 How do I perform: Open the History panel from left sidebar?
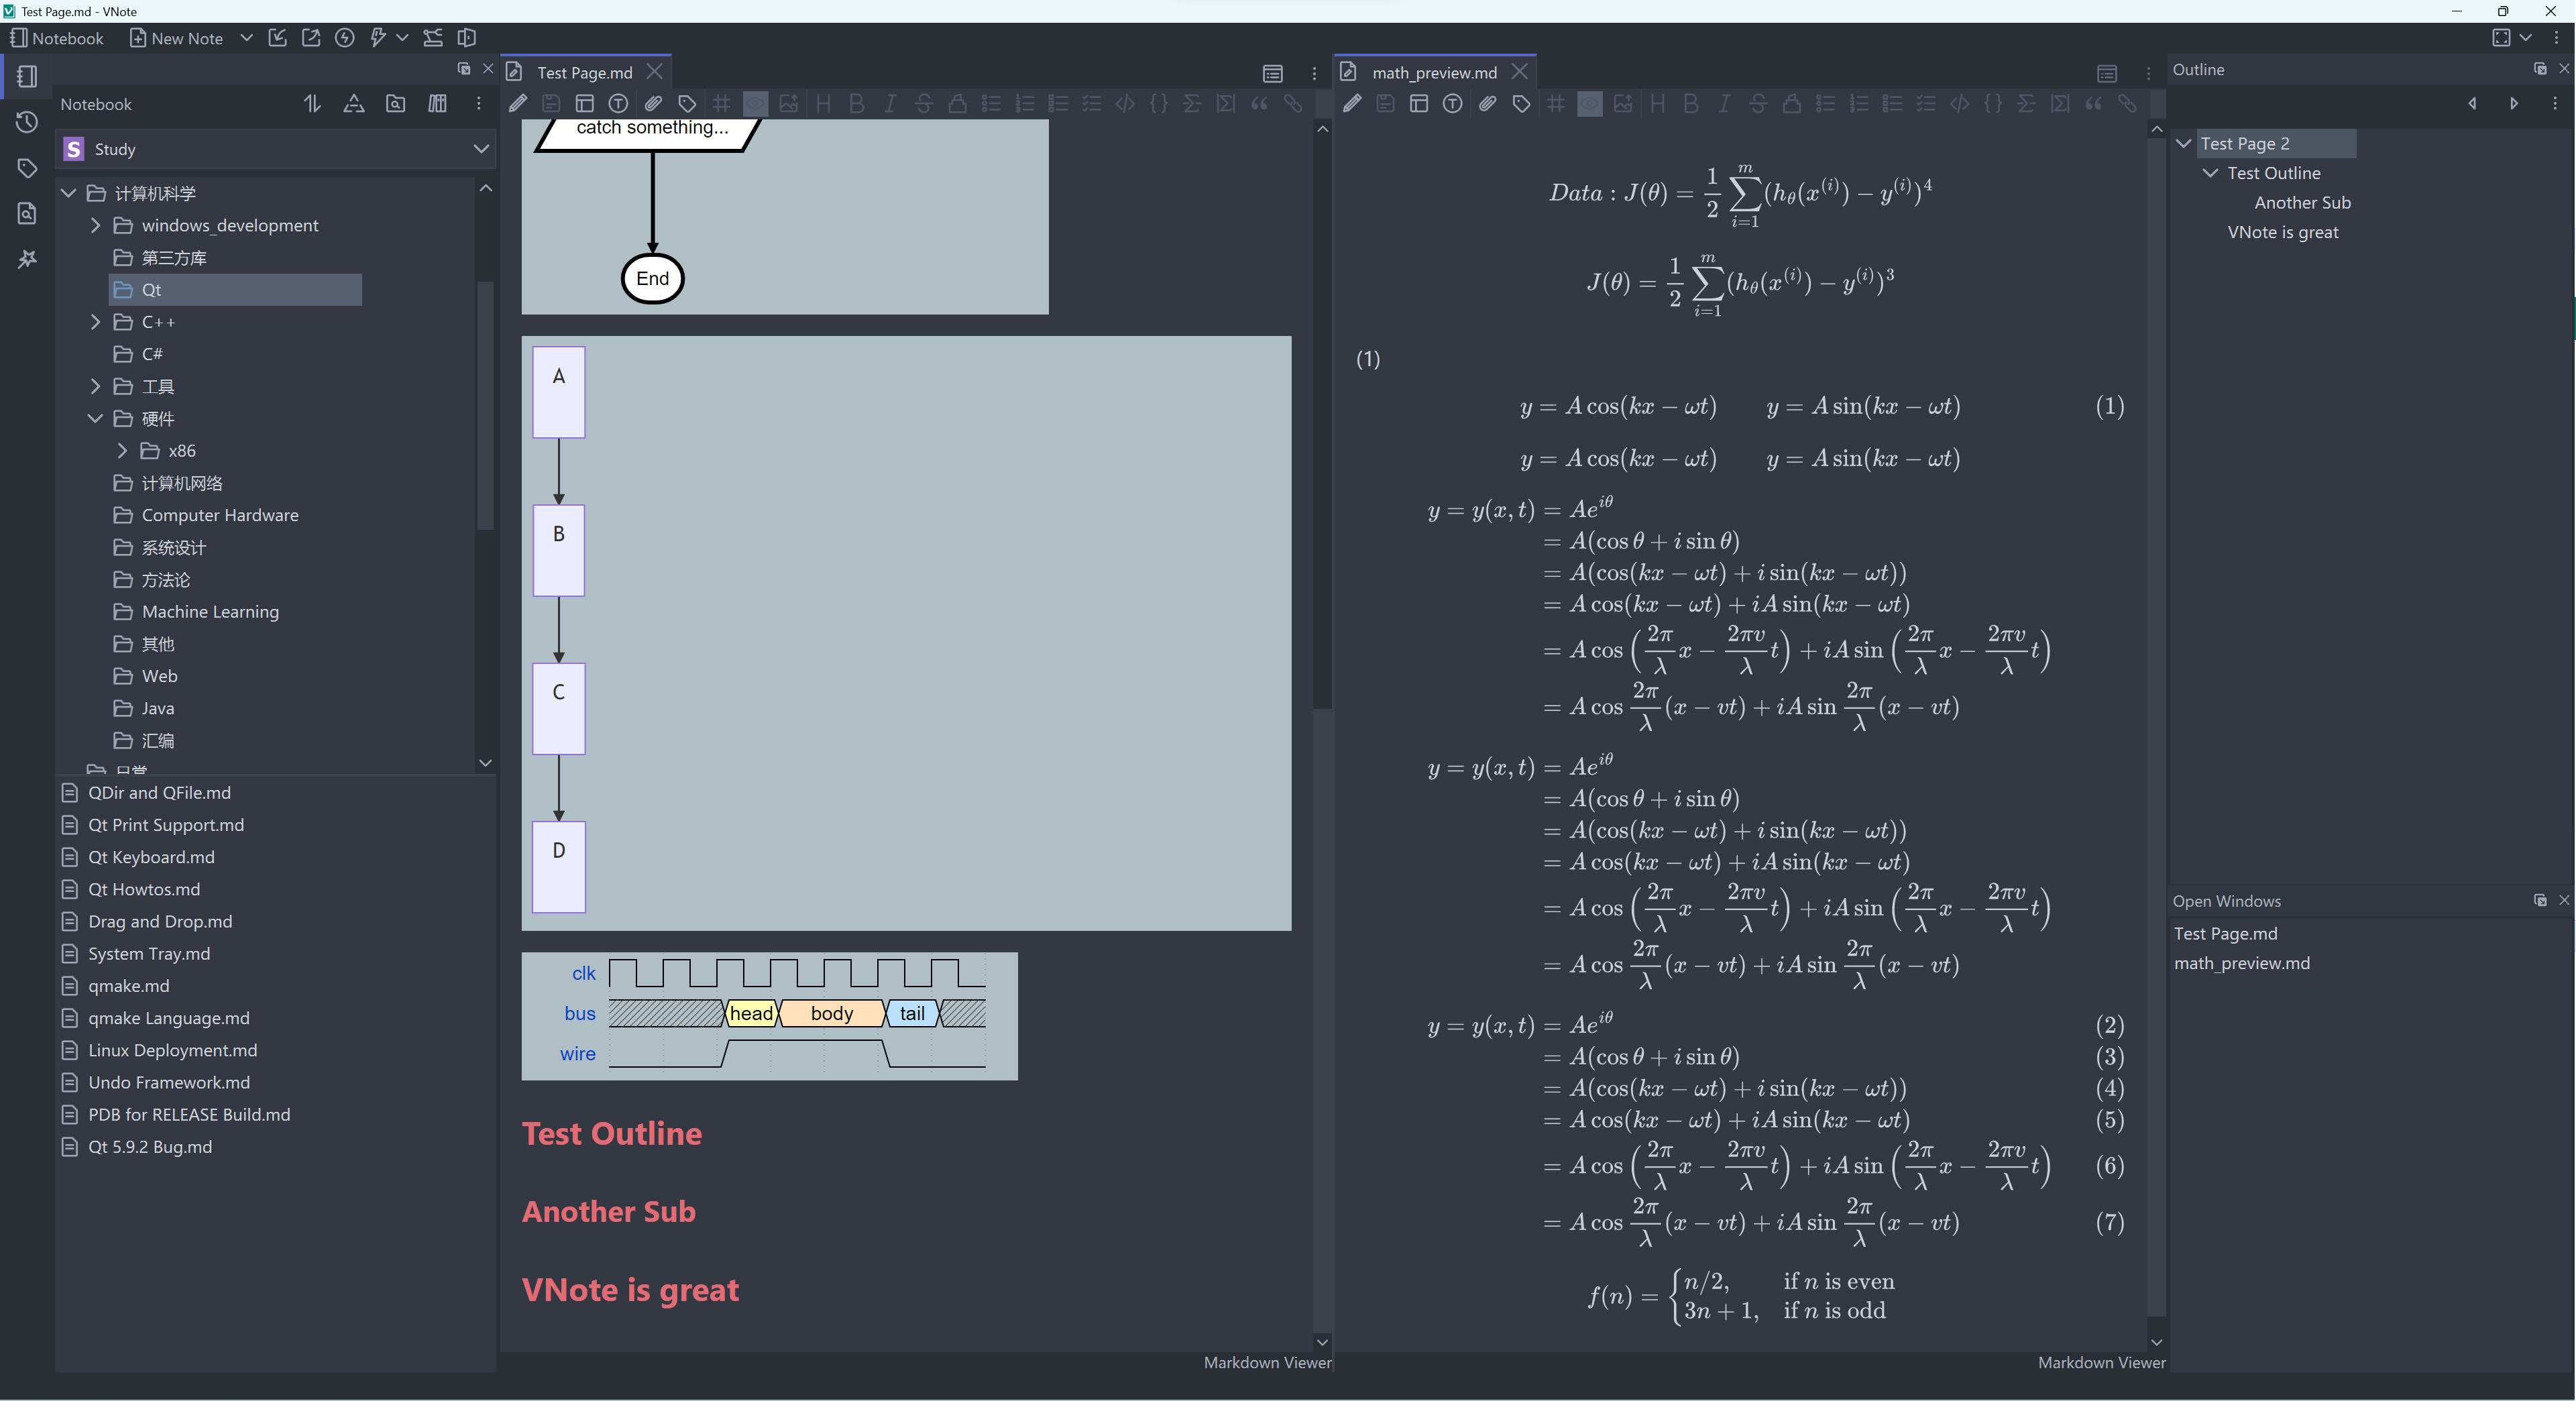(27, 122)
